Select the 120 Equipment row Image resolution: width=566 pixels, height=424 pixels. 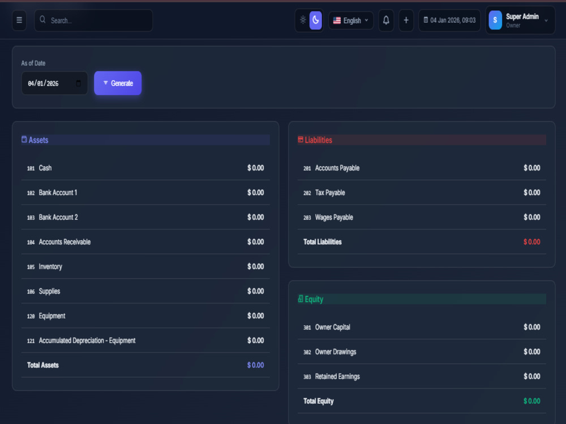coord(145,316)
